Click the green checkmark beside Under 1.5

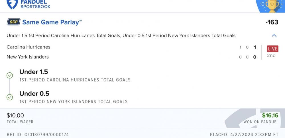point(10,75)
